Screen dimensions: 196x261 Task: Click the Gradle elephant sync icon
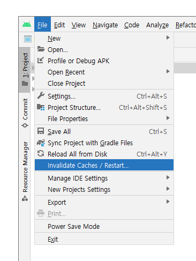click(41, 143)
